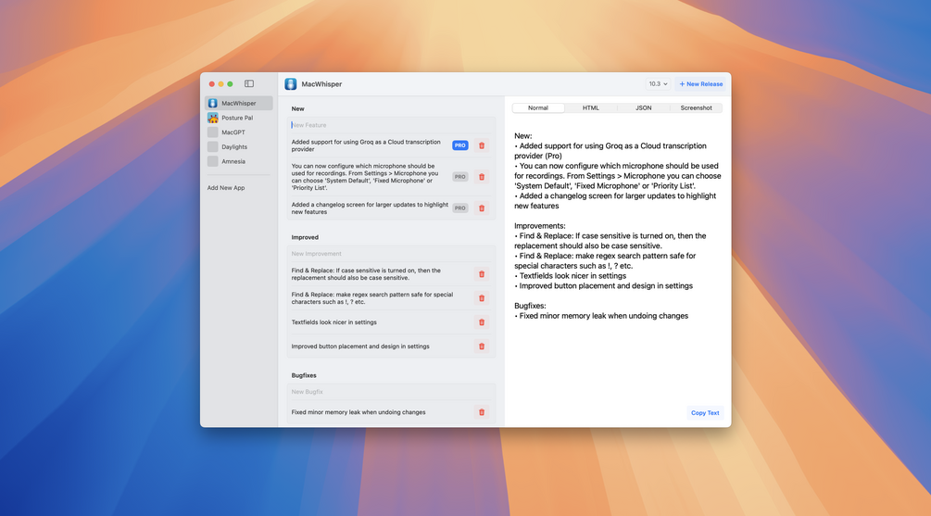Minimize window with the yellow button

coord(220,84)
